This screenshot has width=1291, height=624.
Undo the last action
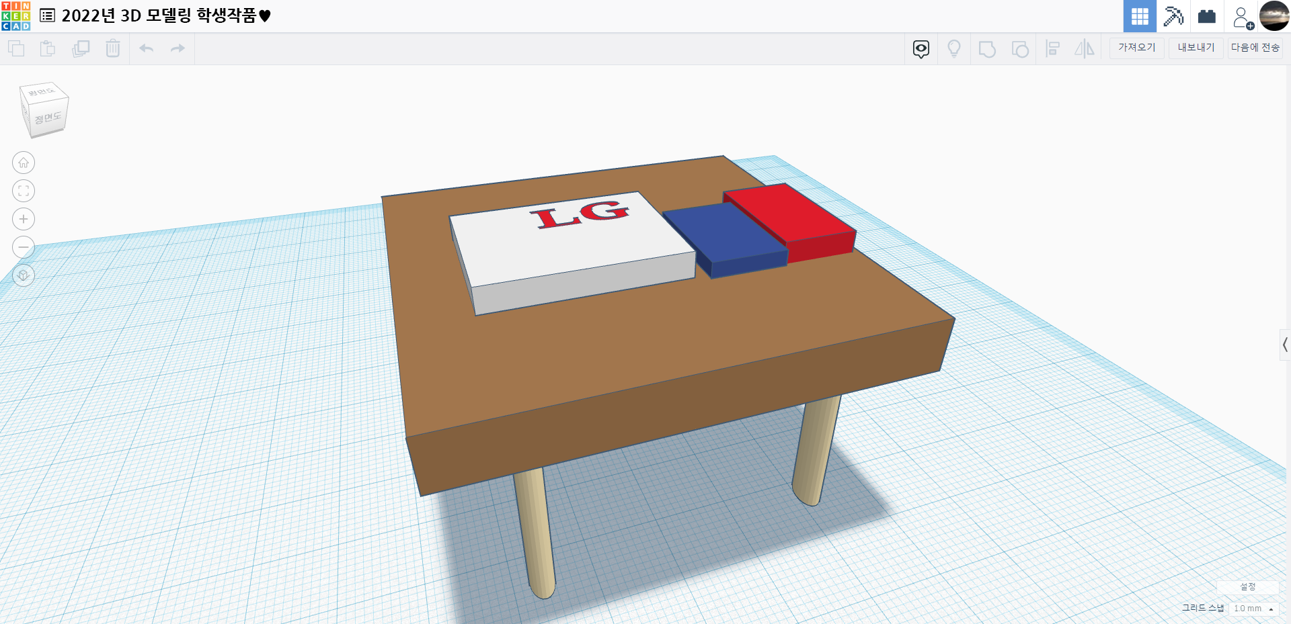click(147, 48)
